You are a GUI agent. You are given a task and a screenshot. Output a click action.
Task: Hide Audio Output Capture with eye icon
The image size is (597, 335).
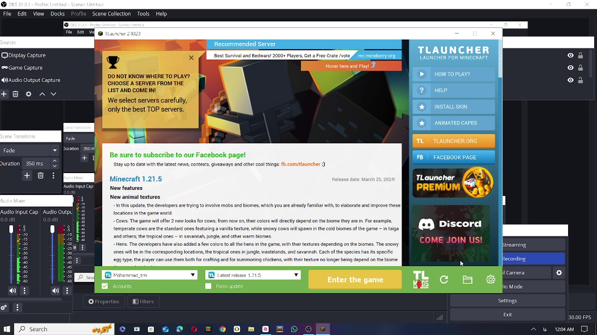(x=570, y=80)
